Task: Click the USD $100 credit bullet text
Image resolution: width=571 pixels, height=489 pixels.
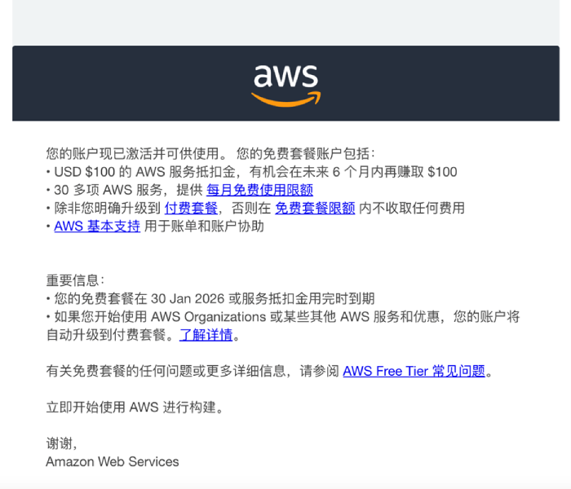Action: click(x=245, y=172)
